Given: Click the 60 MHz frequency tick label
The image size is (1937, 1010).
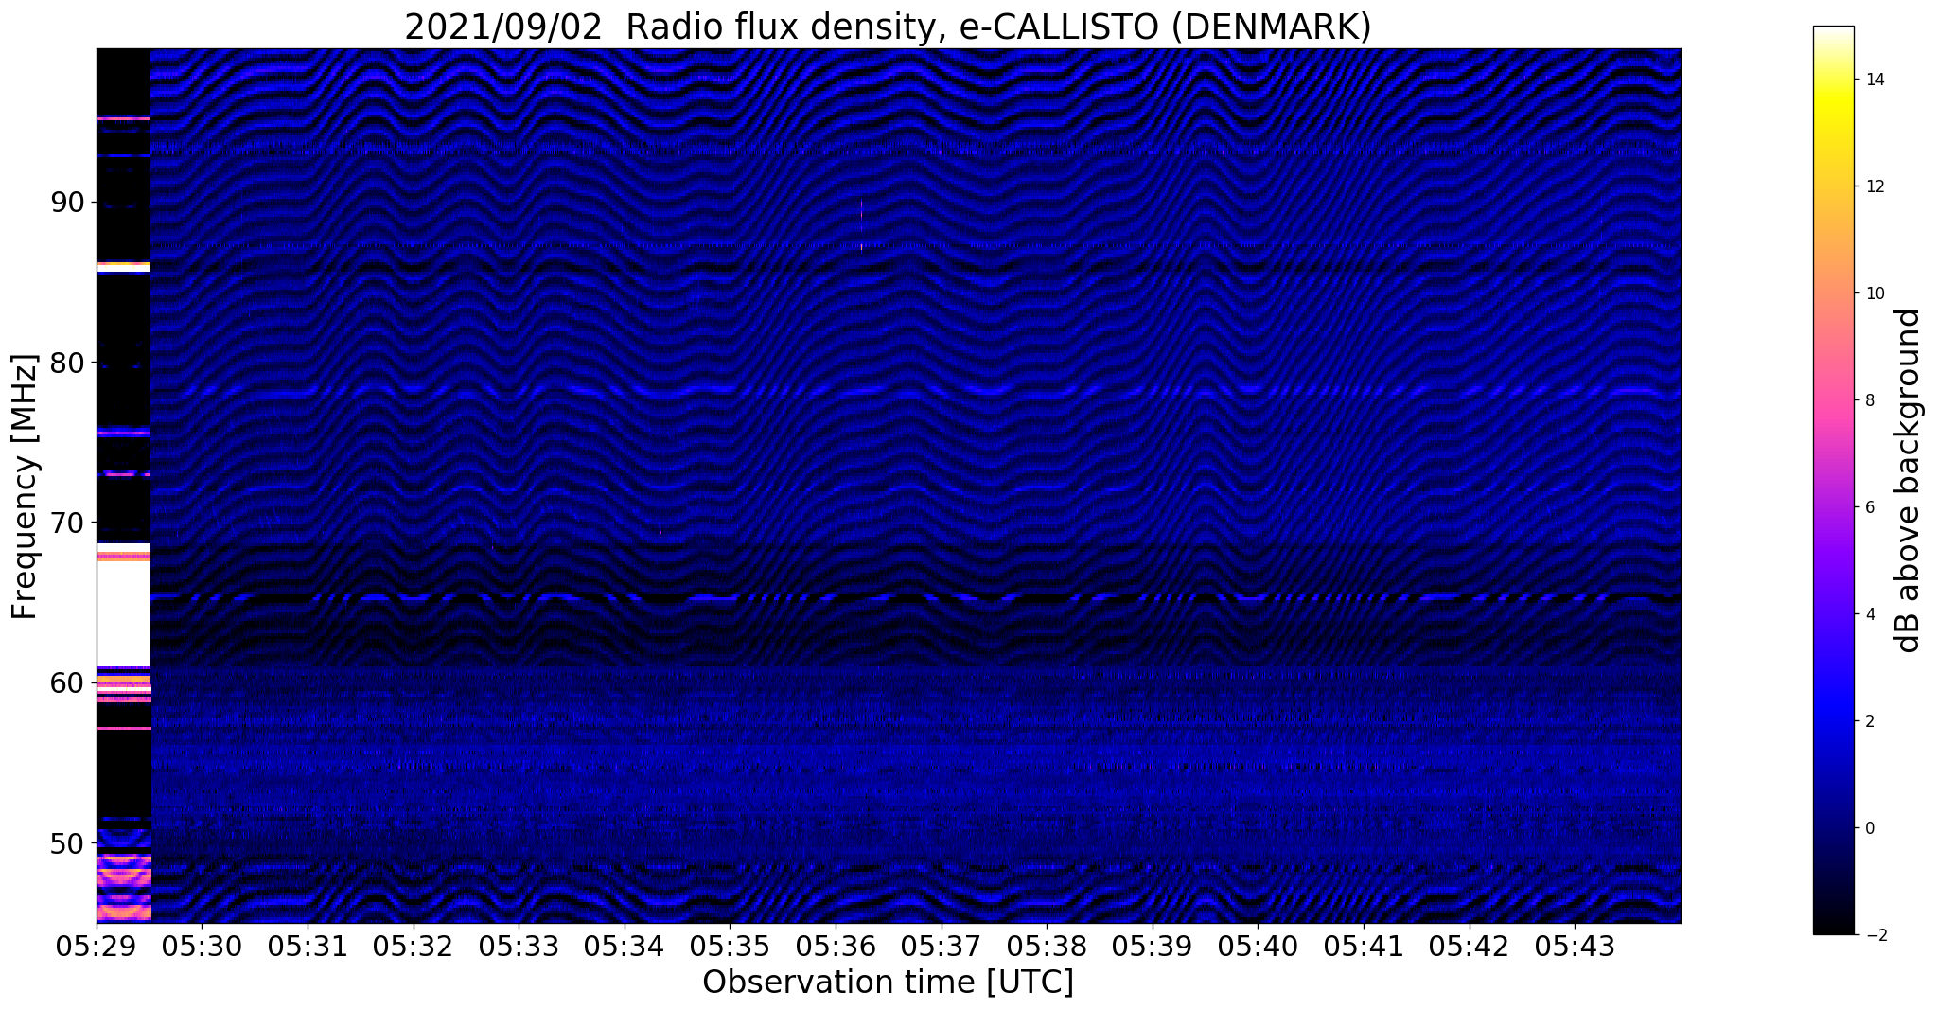Looking at the screenshot, I should point(68,682).
